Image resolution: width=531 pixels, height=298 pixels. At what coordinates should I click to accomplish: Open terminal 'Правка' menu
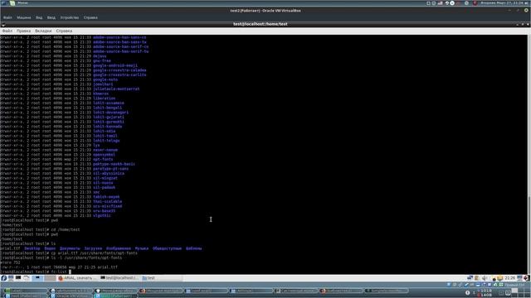(23, 31)
